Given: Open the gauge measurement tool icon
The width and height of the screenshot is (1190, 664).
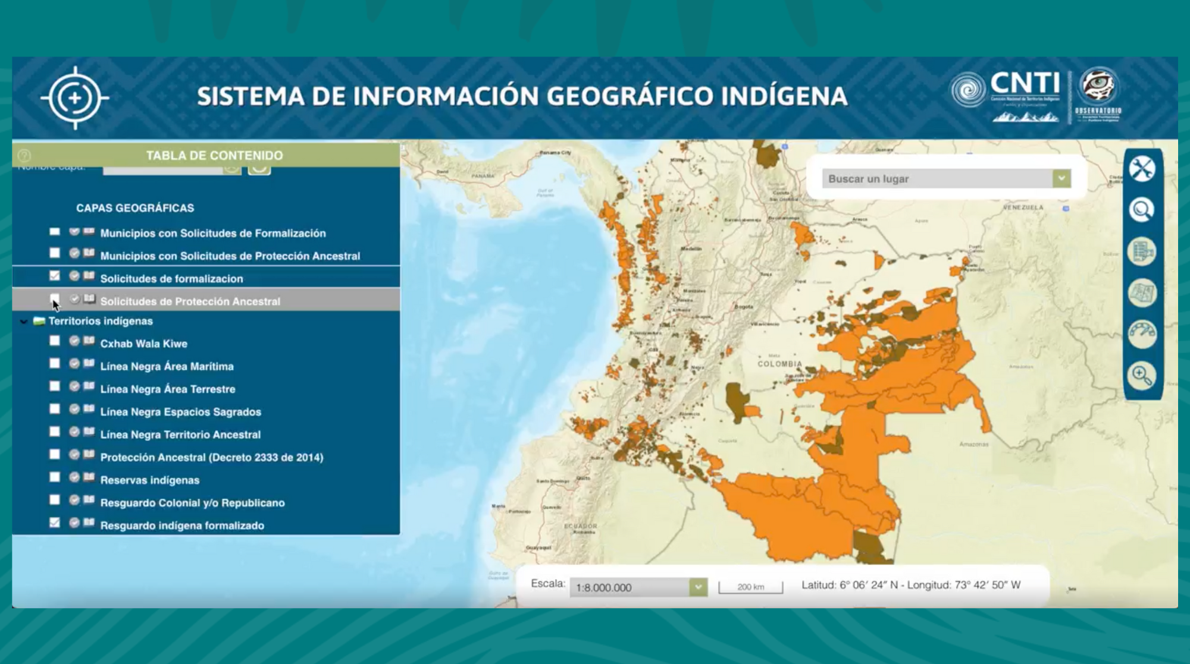Looking at the screenshot, I should [1141, 333].
